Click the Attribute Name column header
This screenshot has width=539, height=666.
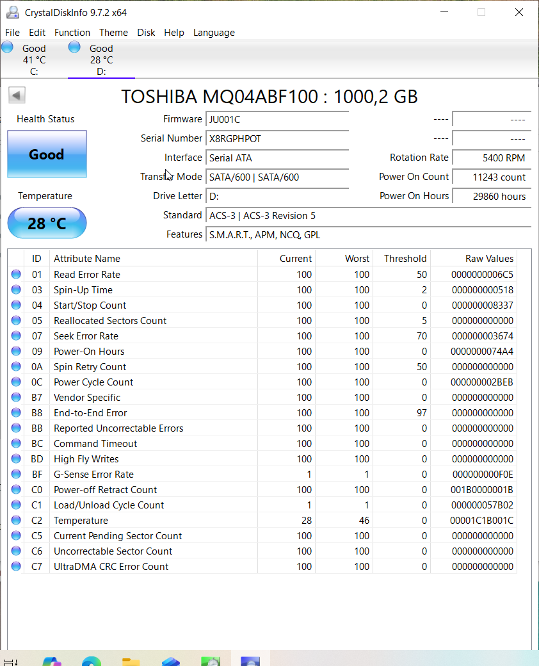[154, 258]
